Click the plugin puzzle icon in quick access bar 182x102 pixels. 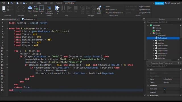(x=18, y=3)
